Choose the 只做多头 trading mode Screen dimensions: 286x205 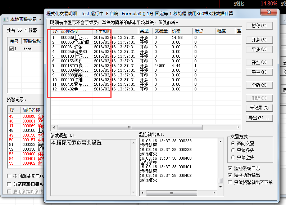tap(233, 150)
